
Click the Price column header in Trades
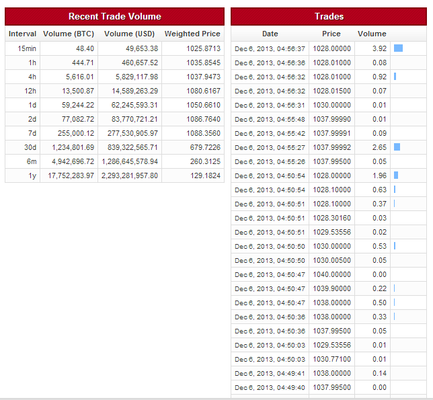click(331, 34)
